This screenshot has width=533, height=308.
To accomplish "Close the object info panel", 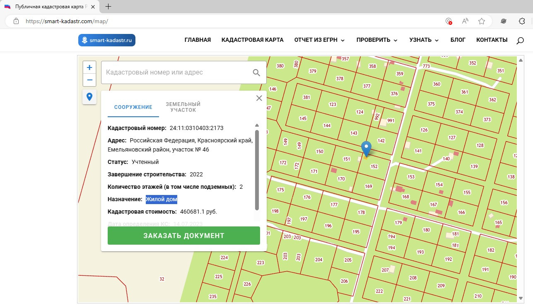I will [x=259, y=98].
